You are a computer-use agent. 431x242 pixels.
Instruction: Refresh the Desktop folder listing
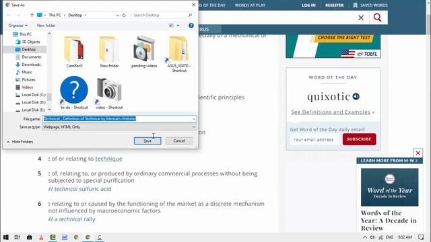point(124,15)
